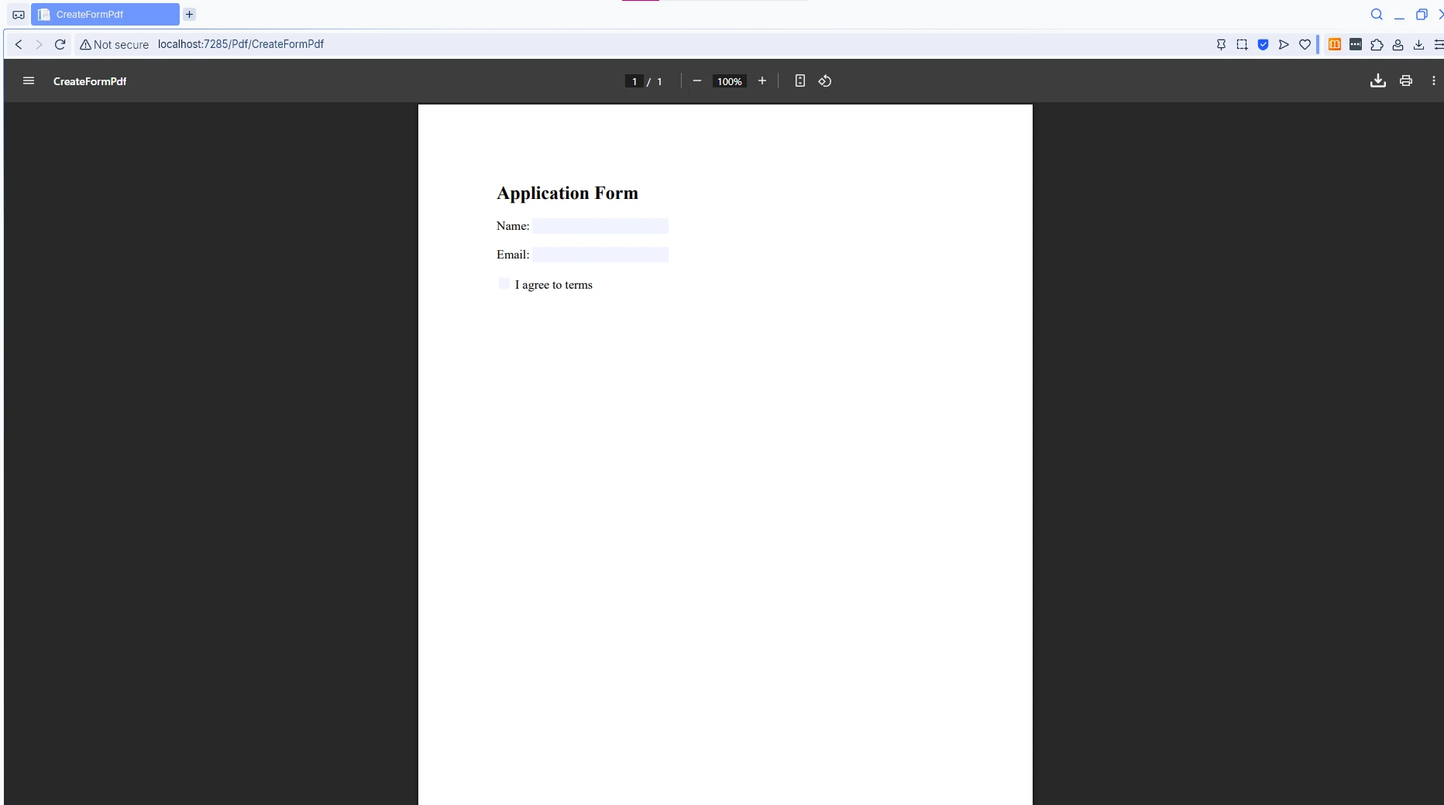Viewport: 1444px width, 805px height.
Task: Select the CreateFormPdf browser tab
Action: tap(105, 14)
